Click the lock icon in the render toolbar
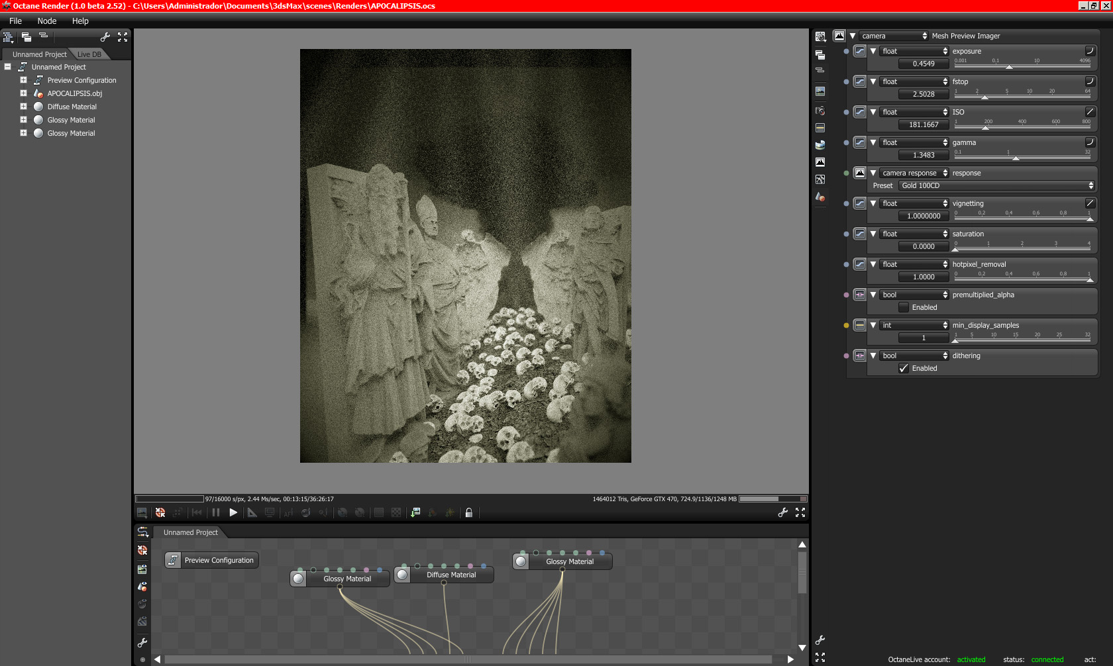 tap(469, 512)
